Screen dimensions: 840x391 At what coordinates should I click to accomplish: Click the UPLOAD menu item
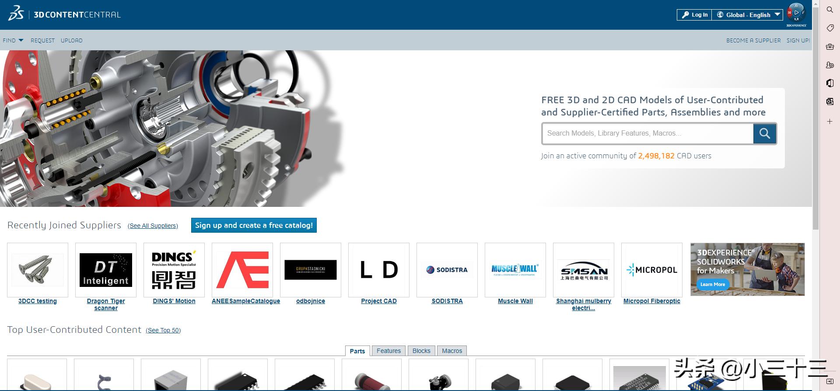71,40
